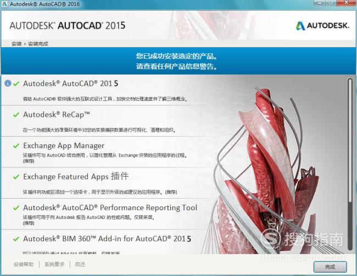Click the Autodesk logo in the header

[322, 25]
